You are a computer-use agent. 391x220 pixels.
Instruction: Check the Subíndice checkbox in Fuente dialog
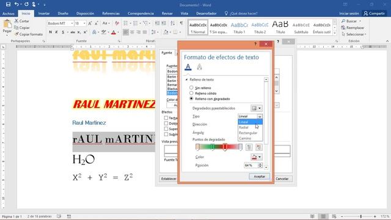tap(166, 134)
